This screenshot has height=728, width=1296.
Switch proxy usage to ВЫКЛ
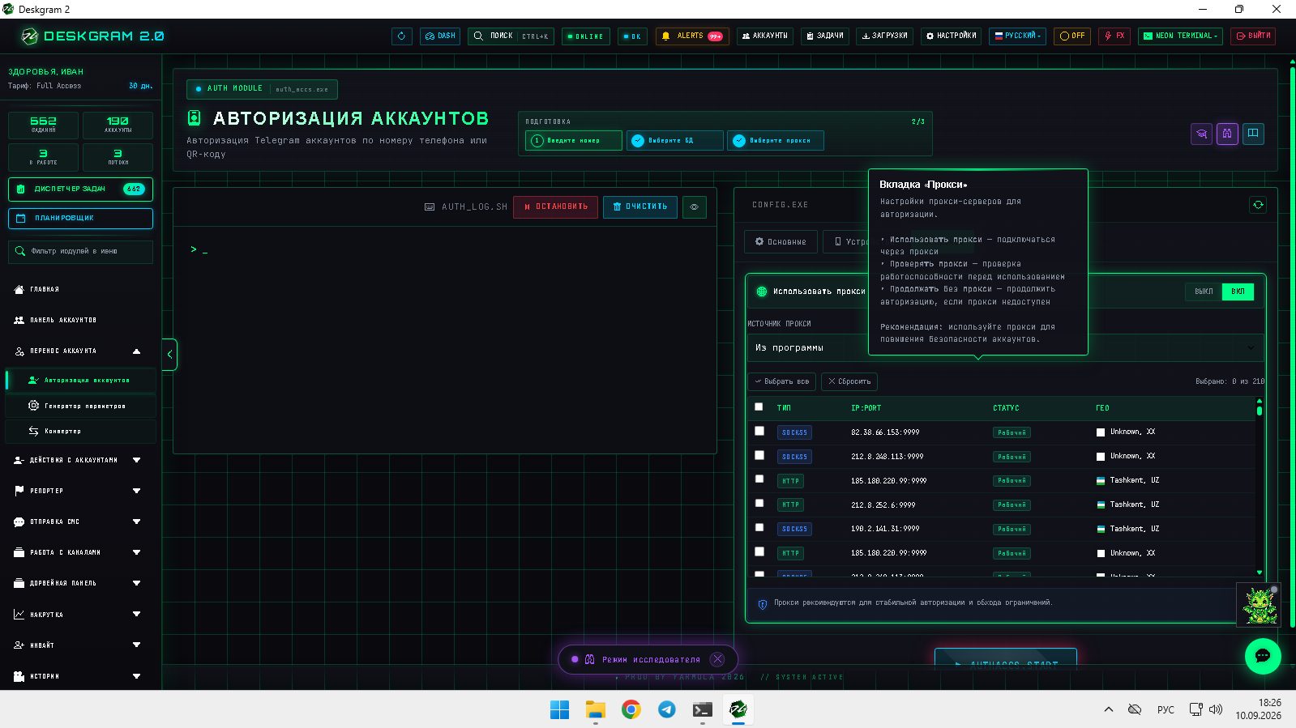pos(1204,292)
